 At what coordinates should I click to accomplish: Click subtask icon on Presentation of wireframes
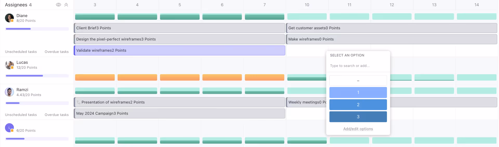coord(78,102)
